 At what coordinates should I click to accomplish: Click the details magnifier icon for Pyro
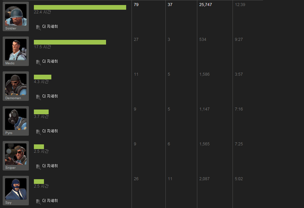38,131
